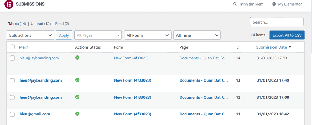Filter by Read submissions

pyautogui.click(x=59, y=24)
